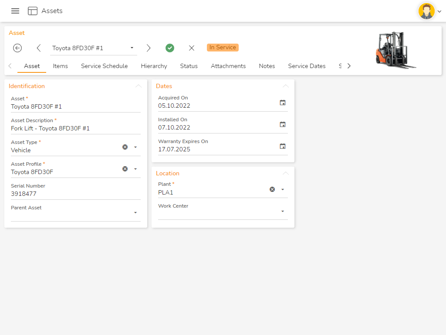Image resolution: width=446 pixels, height=335 pixels.
Task: Switch to the Items tab
Action: pyautogui.click(x=60, y=66)
